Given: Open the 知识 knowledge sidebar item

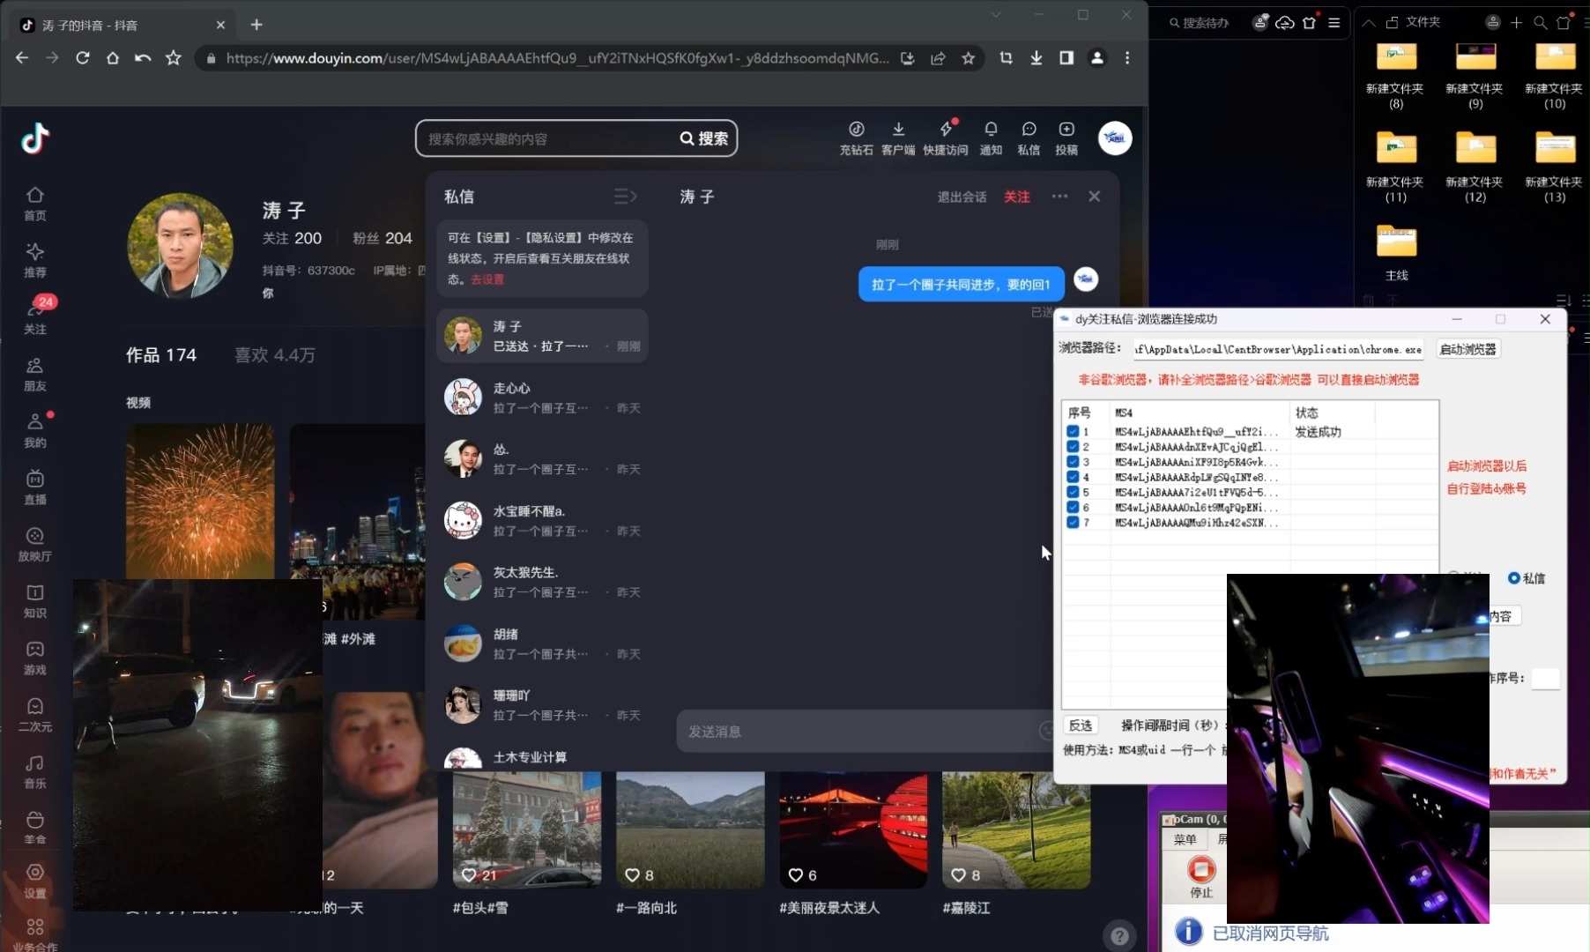Looking at the screenshot, I should pyautogui.click(x=34, y=601).
